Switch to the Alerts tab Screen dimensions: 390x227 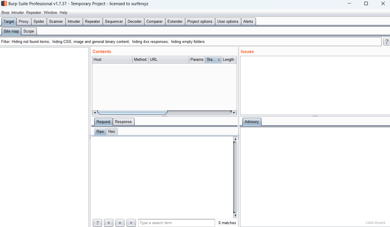(248, 21)
